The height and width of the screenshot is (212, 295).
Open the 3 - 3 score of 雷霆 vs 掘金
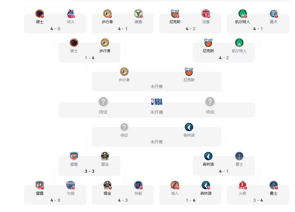tap(89, 171)
